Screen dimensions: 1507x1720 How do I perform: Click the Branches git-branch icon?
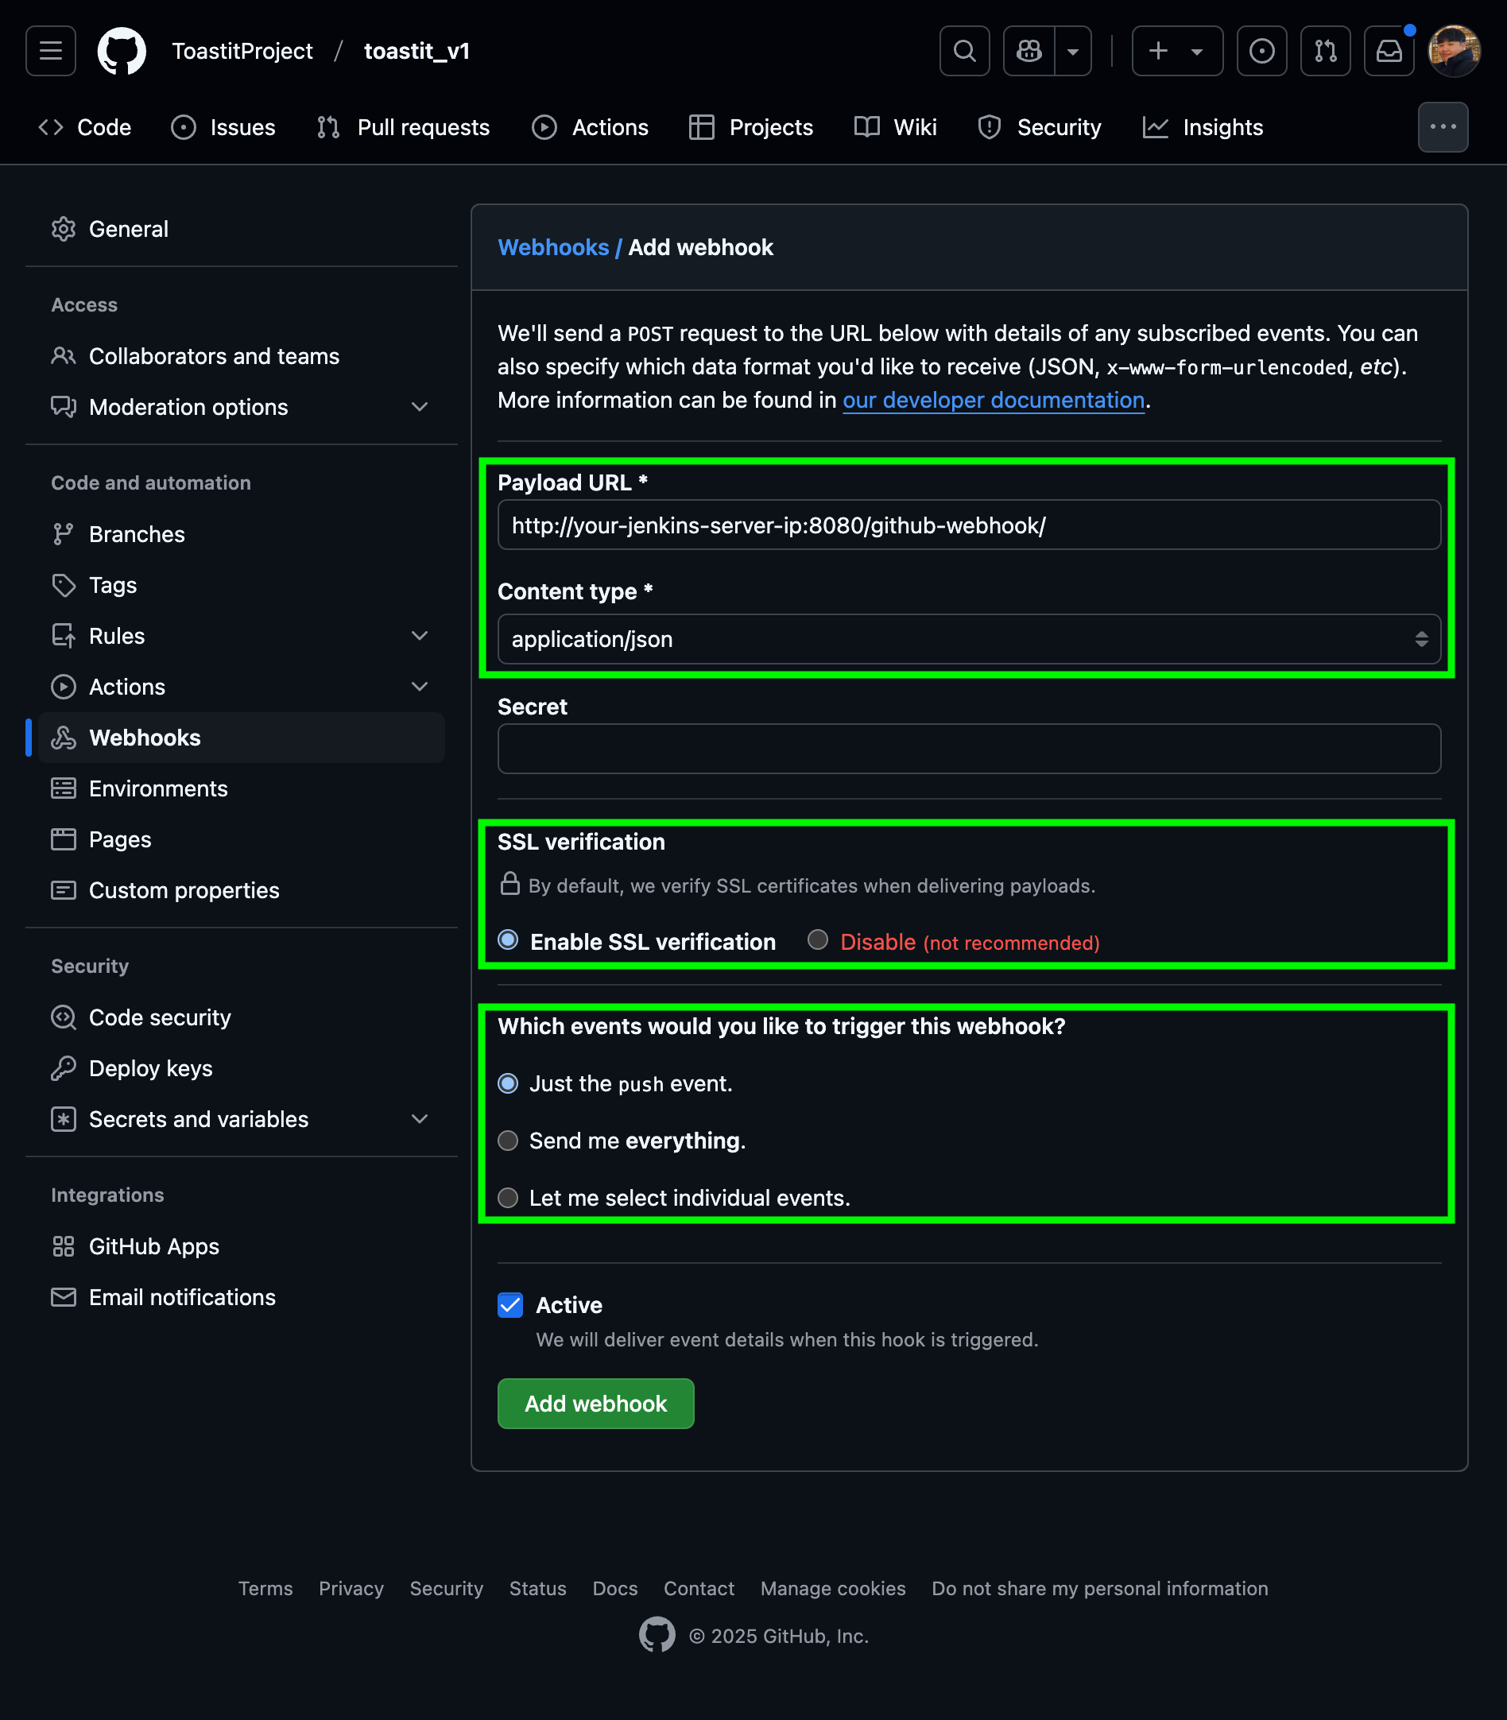click(x=63, y=534)
